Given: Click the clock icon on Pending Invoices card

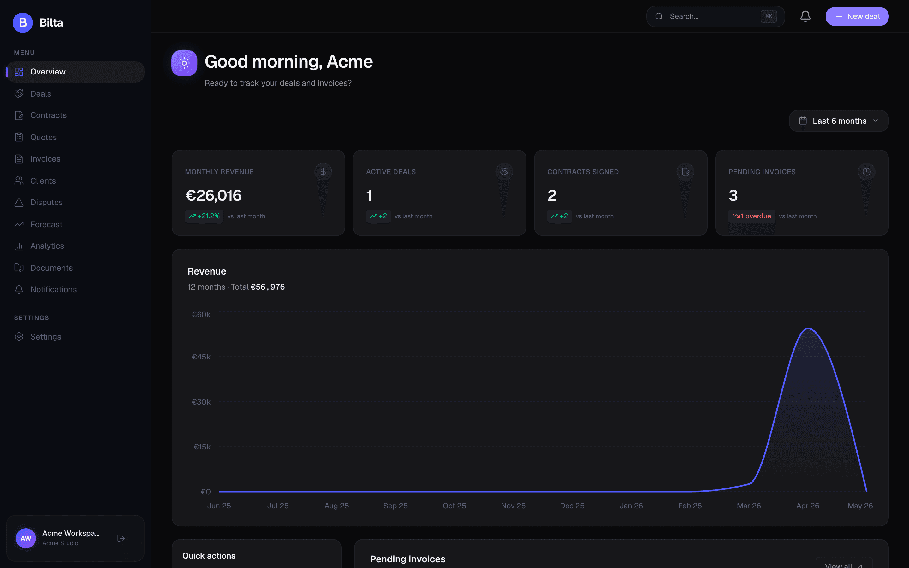Looking at the screenshot, I should [867, 172].
